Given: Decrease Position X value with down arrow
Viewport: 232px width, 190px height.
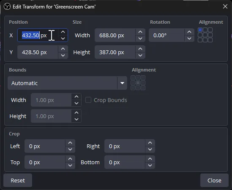Looking at the screenshot, I should pyautogui.click(x=63, y=39).
